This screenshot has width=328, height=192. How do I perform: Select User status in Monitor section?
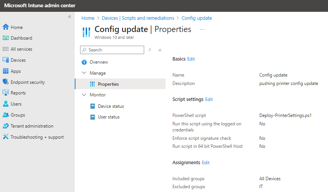pyautogui.click(x=108, y=117)
